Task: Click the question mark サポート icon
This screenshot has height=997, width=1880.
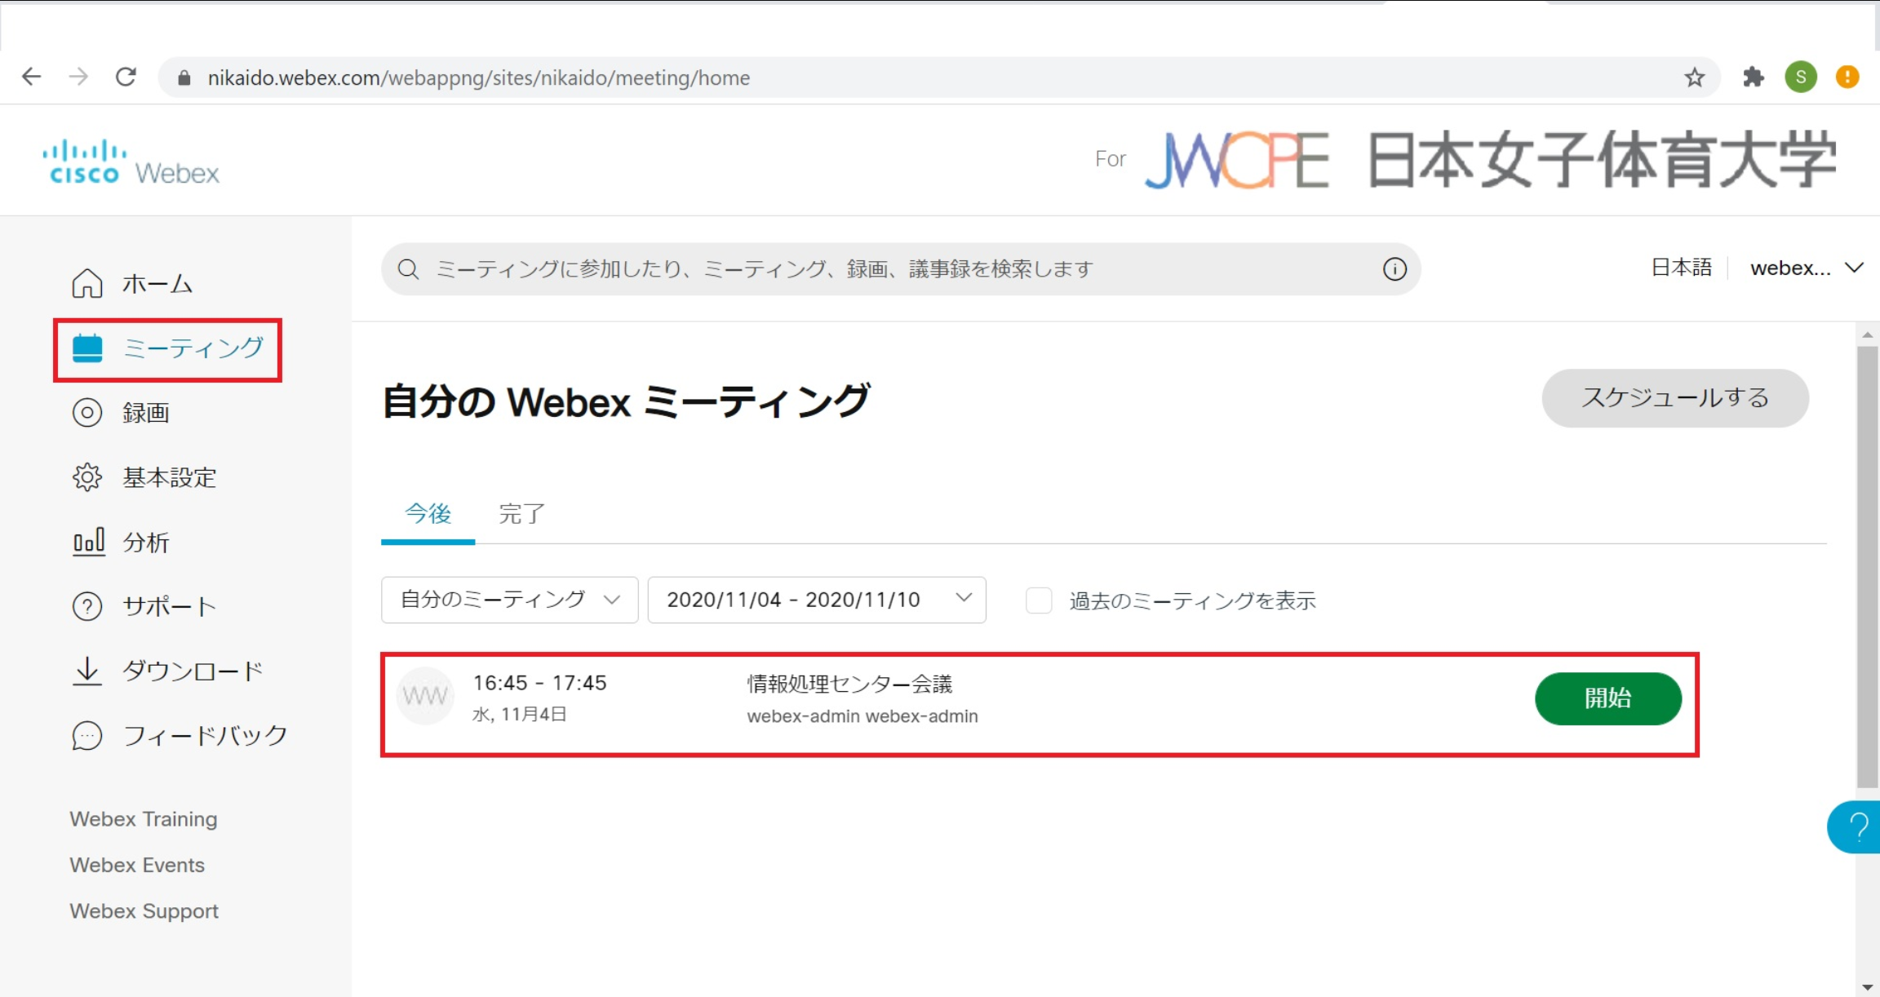Action: point(87,606)
